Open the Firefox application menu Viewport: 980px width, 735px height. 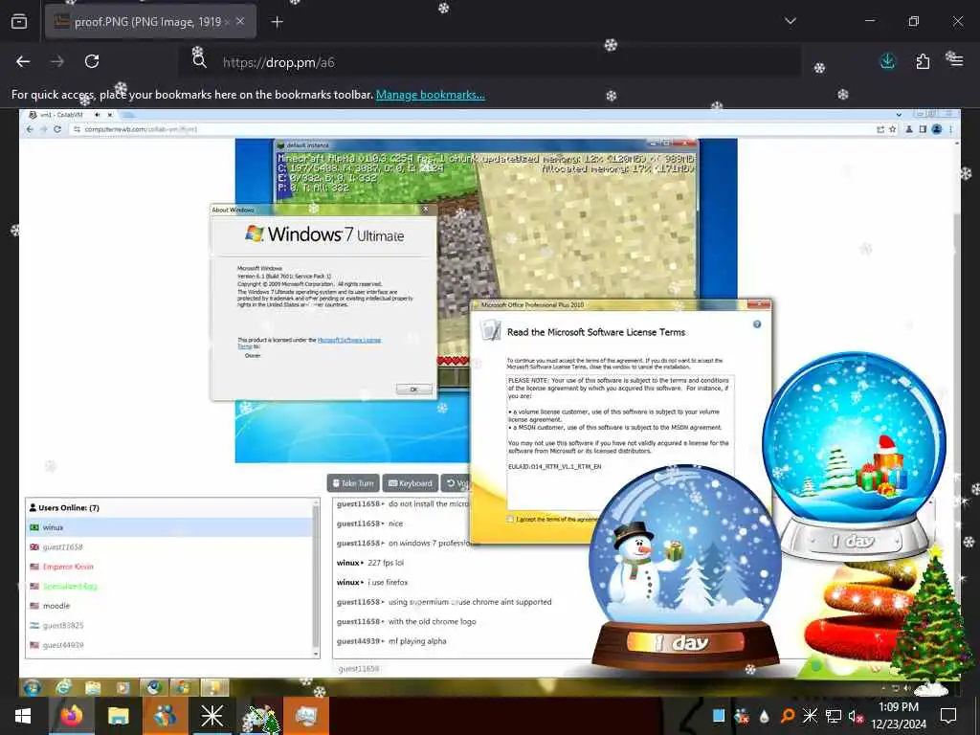(x=956, y=61)
